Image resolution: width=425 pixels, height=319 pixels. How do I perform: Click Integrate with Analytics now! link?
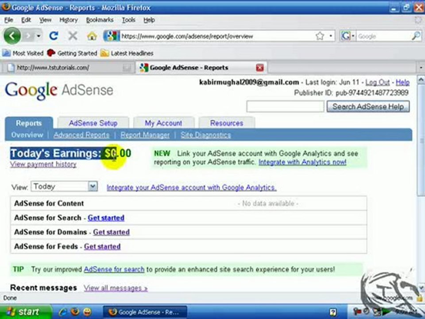(302, 162)
